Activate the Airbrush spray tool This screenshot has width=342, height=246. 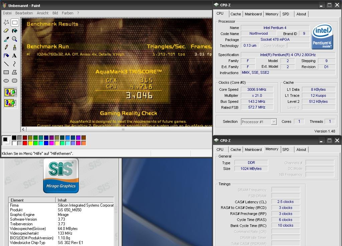tap(6, 55)
